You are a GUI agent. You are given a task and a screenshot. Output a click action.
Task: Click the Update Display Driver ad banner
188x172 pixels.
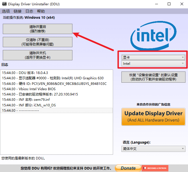(153, 117)
